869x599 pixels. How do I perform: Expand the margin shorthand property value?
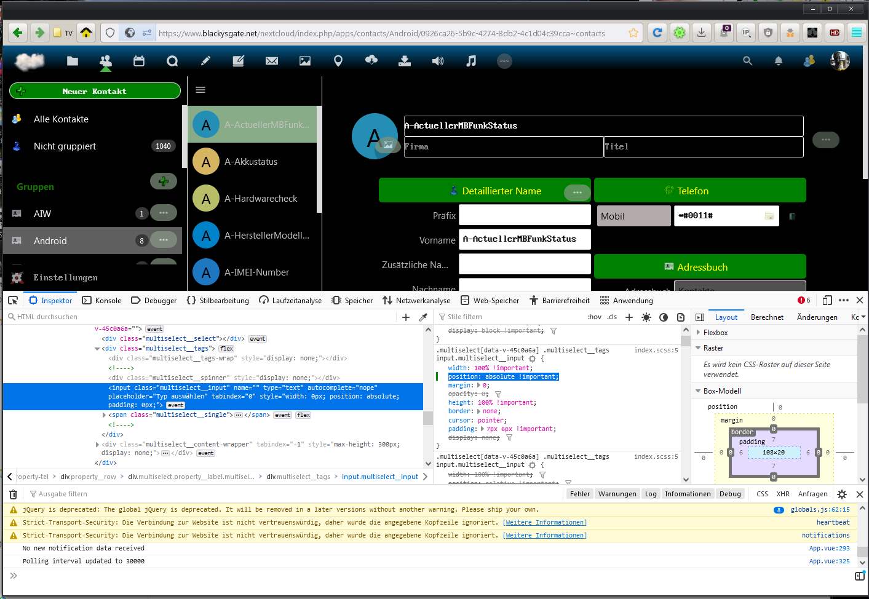coord(479,386)
